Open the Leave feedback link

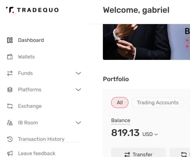click(37, 153)
